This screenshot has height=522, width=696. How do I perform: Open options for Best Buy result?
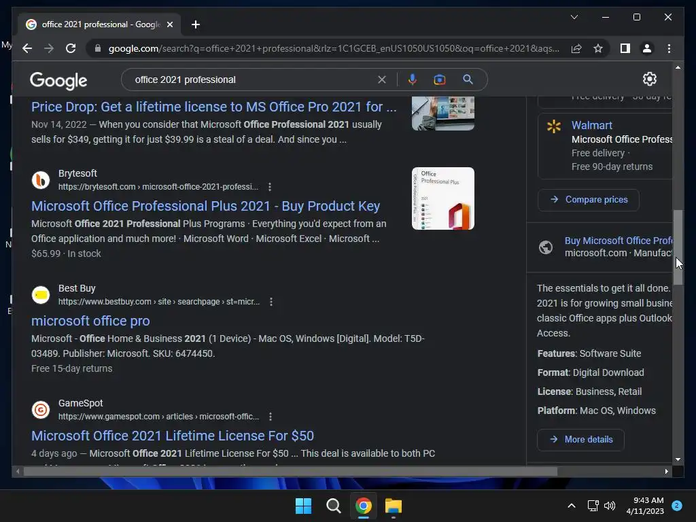(271, 302)
